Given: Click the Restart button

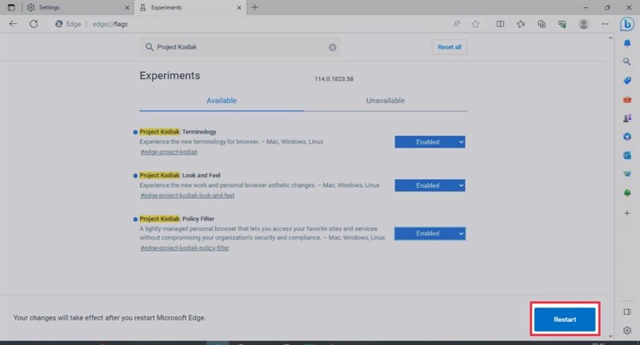Looking at the screenshot, I should click(x=565, y=319).
